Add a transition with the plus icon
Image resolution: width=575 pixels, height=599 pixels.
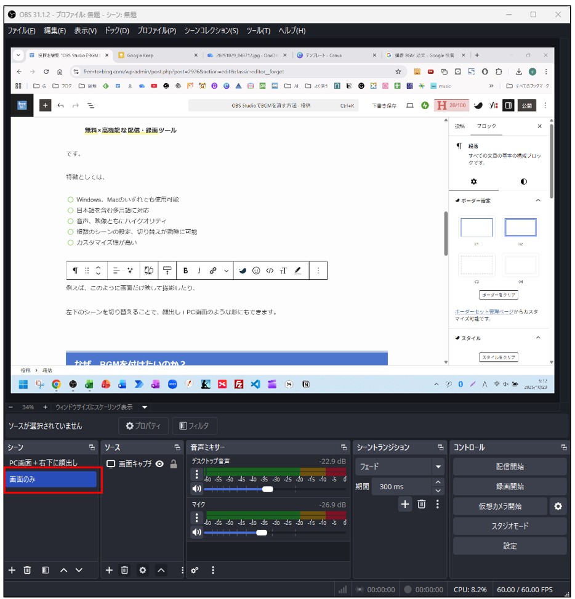tap(404, 504)
